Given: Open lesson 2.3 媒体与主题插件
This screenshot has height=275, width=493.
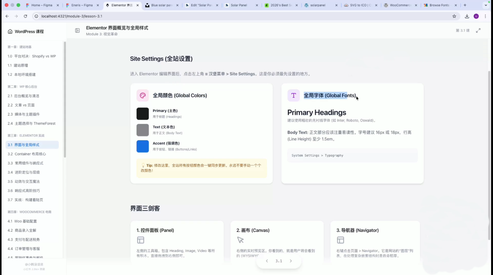Looking at the screenshot, I should pos(32,114).
